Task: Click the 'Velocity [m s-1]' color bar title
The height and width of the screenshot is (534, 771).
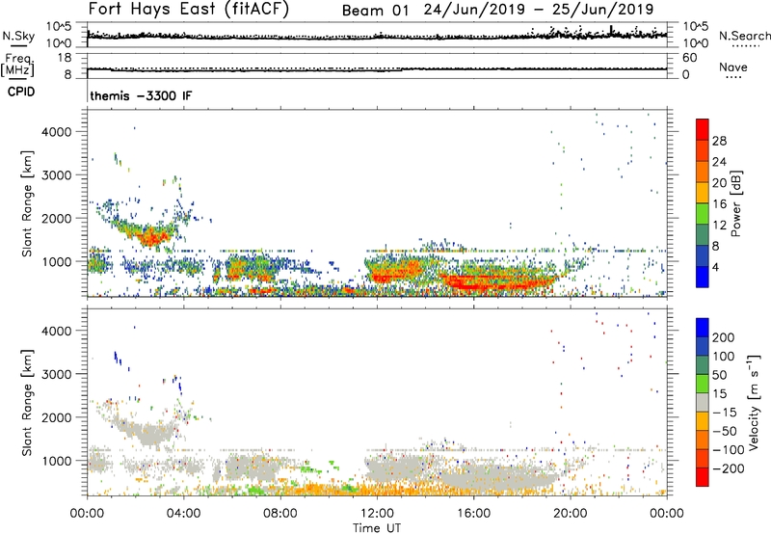Action: point(754,402)
